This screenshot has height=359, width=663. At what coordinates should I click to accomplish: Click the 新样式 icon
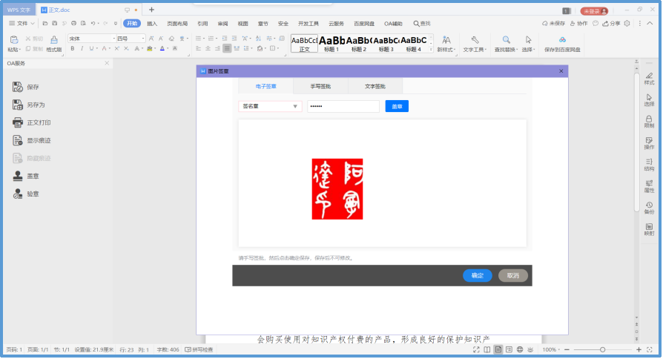pyautogui.click(x=446, y=40)
